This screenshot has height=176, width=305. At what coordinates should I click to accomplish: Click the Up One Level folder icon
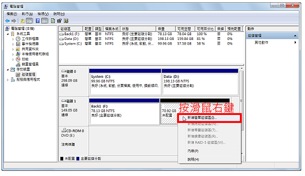pos(22,21)
